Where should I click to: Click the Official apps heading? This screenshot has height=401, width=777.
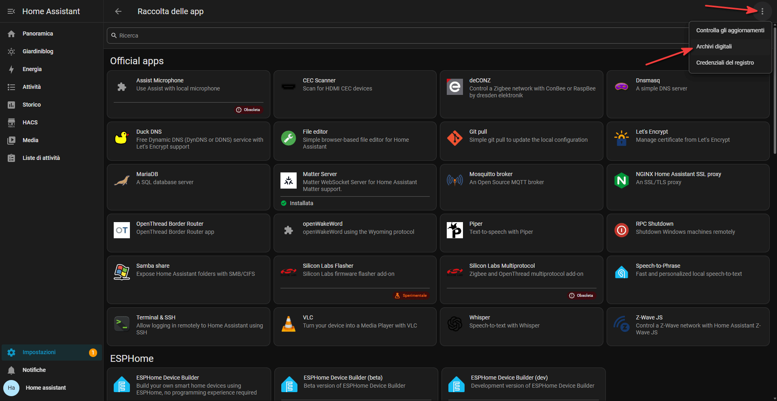click(137, 61)
